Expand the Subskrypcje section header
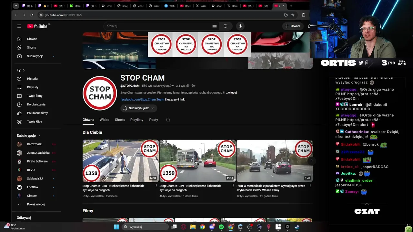 [x=28, y=136]
